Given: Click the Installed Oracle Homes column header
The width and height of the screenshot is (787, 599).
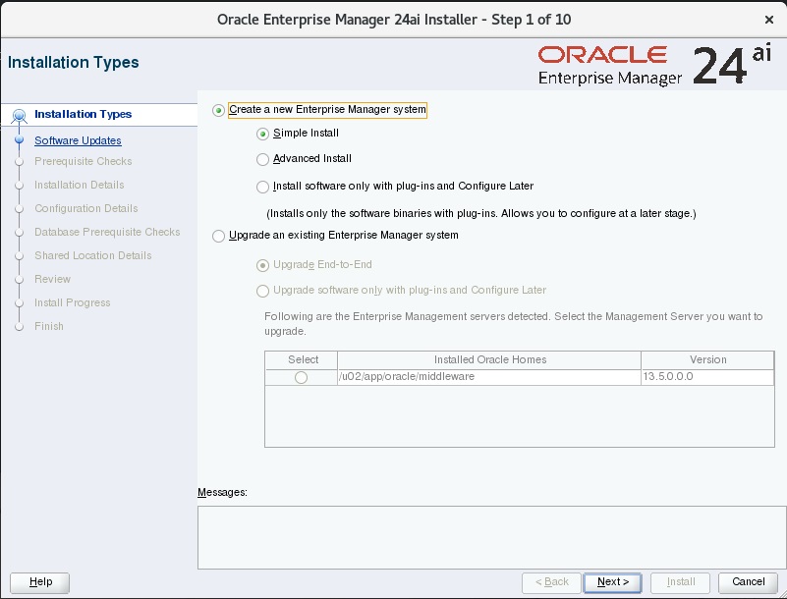Looking at the screenshot, I should pyautogui.click(x=489, y=359).
